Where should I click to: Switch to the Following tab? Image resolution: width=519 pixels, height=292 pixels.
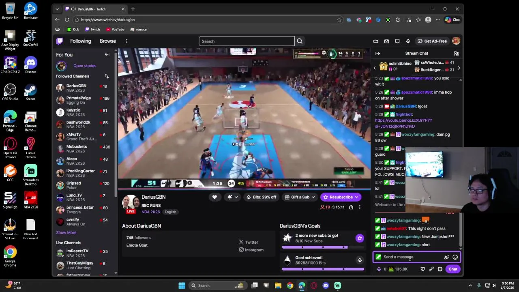click(x=80, y=41)
